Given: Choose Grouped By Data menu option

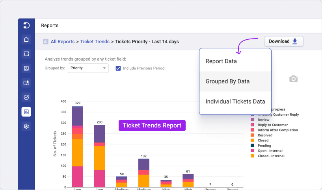Looking at the screenshot, I should (235, 81).
